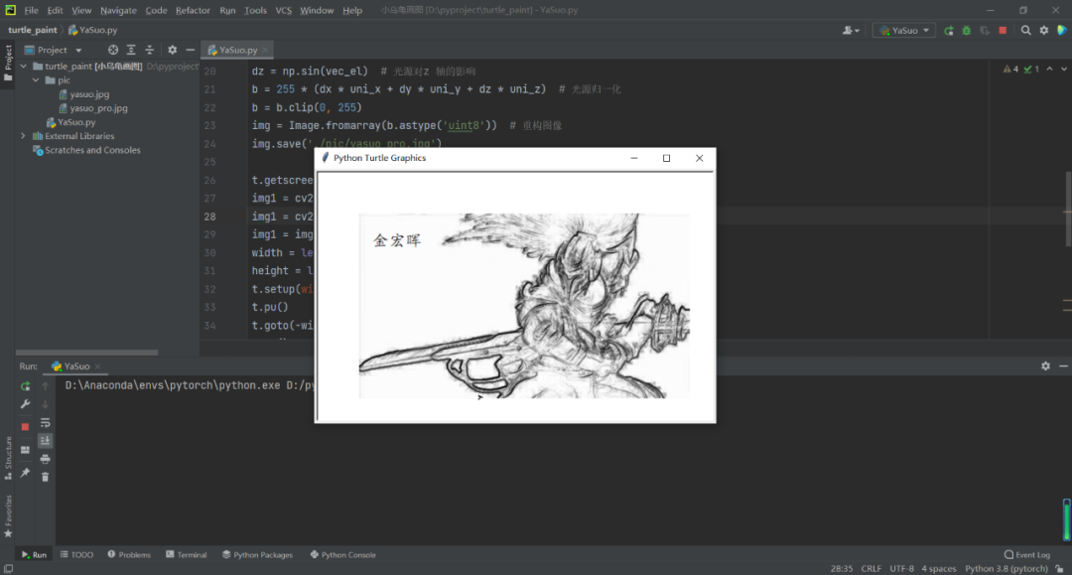Image resolution: width=1072 pixels, height=575 pixels.
Task: Open the YaSuo run configuration dropdown
Action: 904,30
